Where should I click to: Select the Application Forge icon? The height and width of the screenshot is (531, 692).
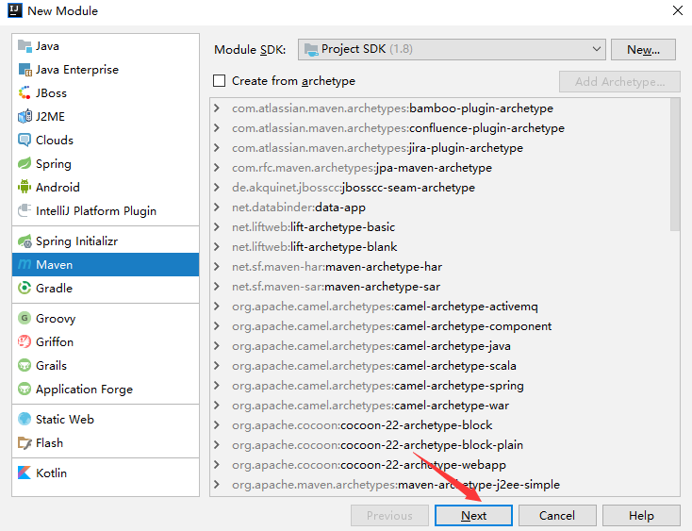coord(25,390)
